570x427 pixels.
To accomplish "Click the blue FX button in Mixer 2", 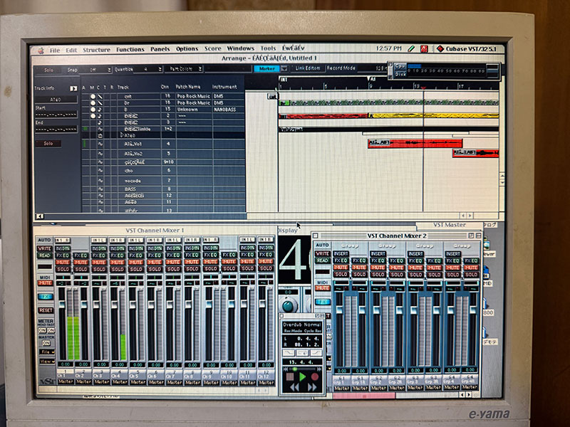I will coord(323,302).
